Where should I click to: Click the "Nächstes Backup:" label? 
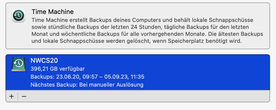[54, 85]
